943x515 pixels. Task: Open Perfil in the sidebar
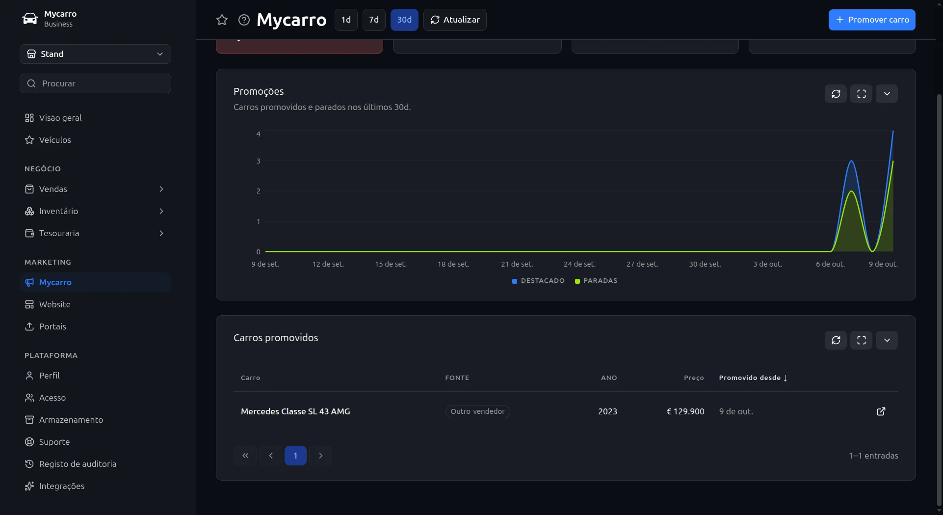(95, 376)
